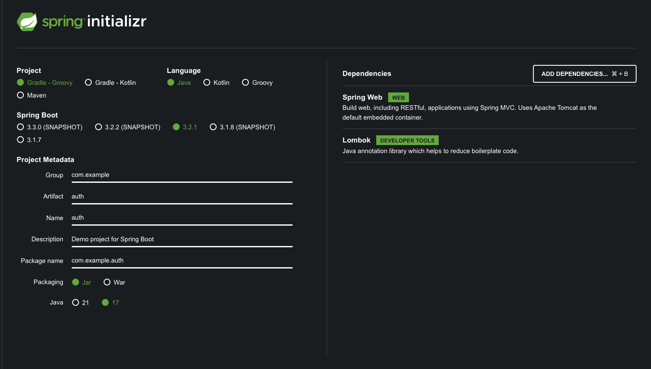The height and width of the screenshot is (369, 651).
Task: Click the Packaging label
Action: click(48, 282)
